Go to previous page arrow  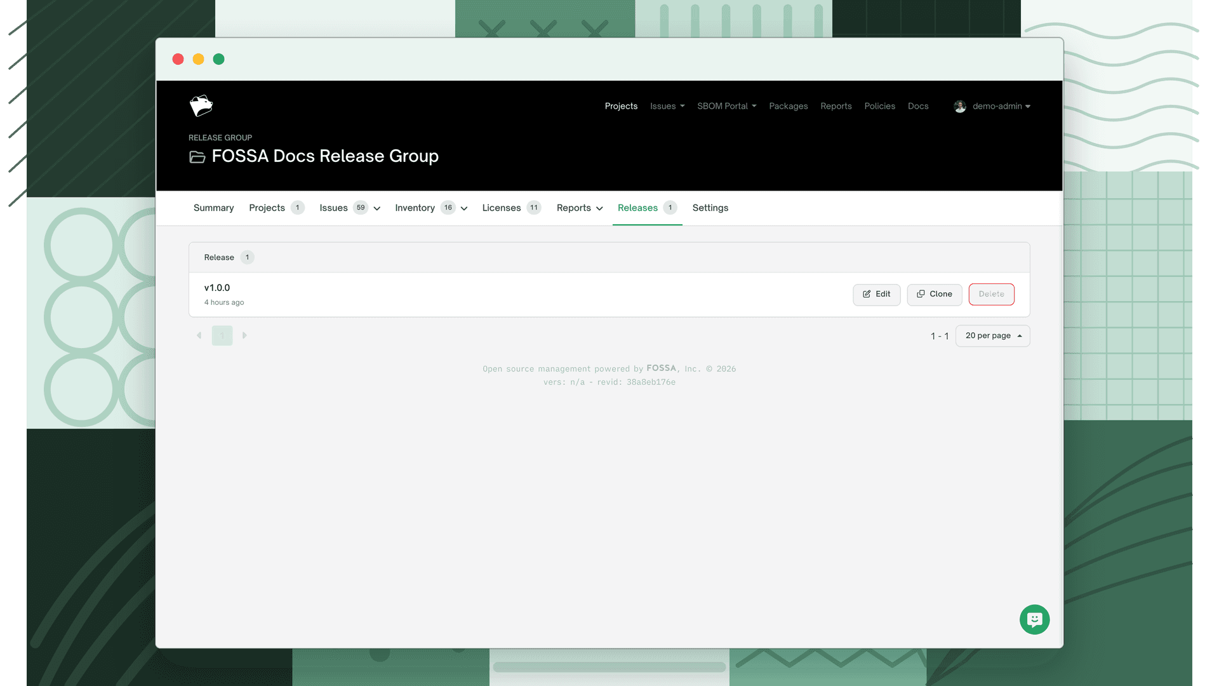199,335
